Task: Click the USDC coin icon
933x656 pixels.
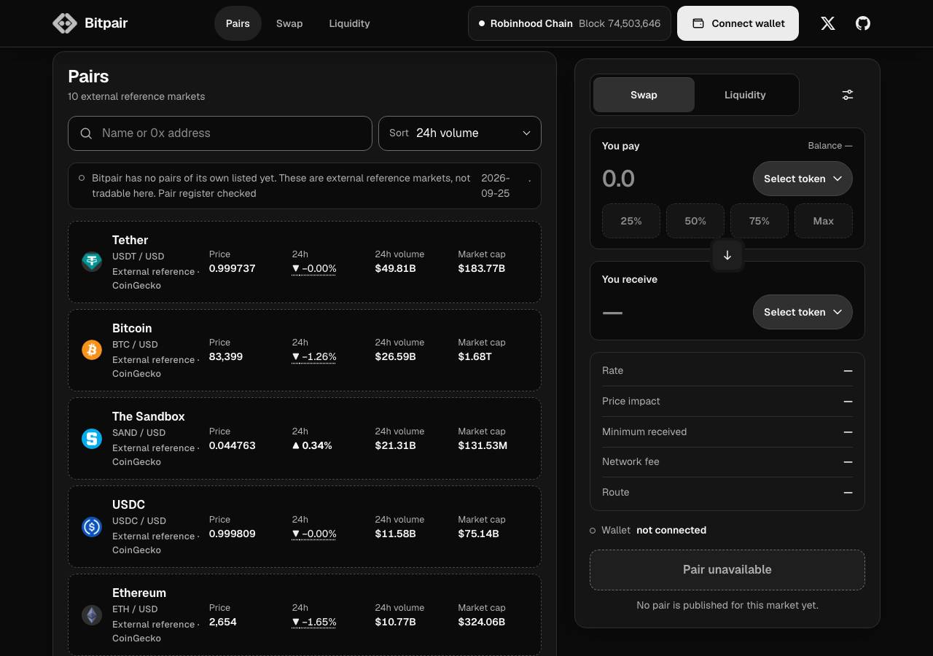Action: coord(92,526)
